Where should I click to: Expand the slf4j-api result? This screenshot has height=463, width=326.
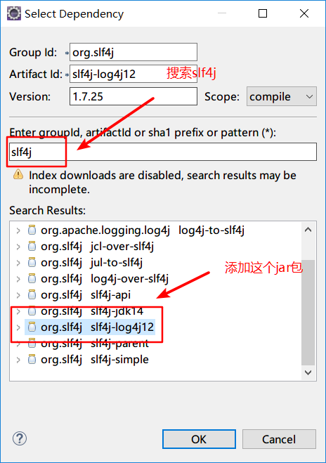(x=18, y=295)
